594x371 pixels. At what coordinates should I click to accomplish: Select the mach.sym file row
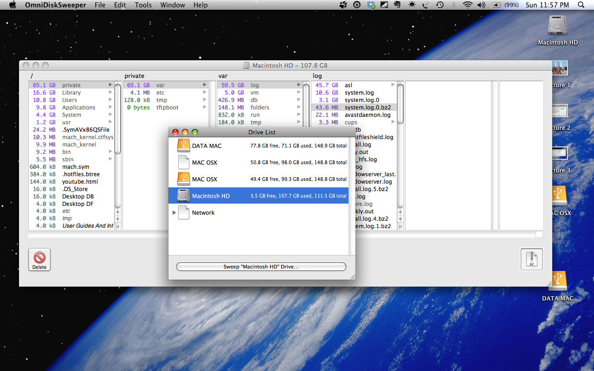[71, 166]
